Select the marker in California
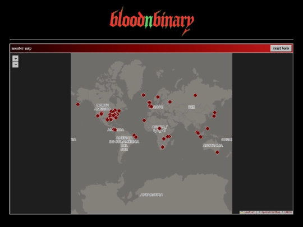The height and width of the screenshot is (227, 303). (98, 116)
